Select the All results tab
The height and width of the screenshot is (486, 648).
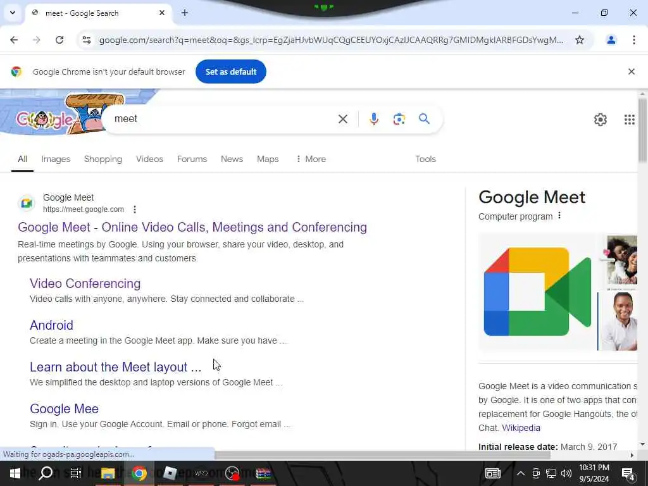[x=22, y=159]
